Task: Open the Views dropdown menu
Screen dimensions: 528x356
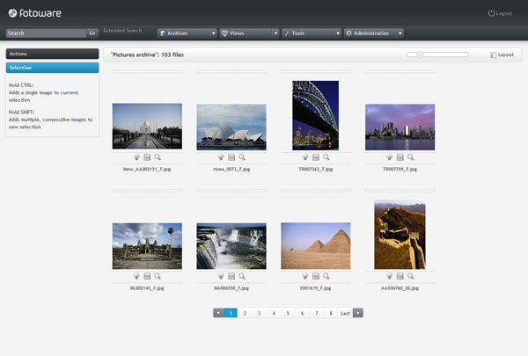Action: [x=249, y=33]
